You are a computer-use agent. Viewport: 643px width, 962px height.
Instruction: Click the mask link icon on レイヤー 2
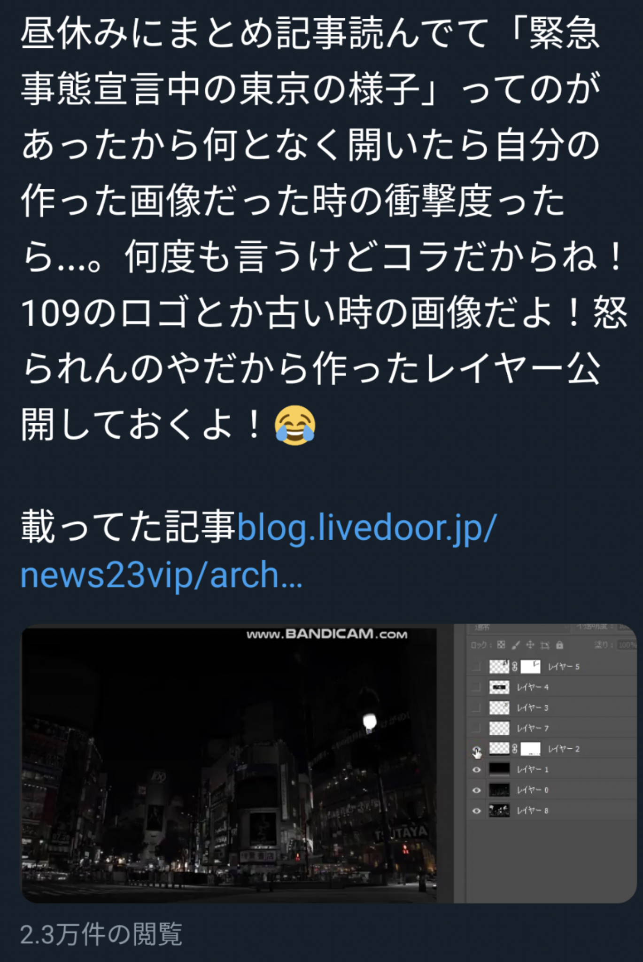(515, 749)
